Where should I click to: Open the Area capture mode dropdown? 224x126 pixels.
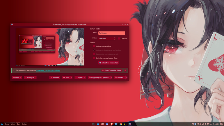coord(112,33)
